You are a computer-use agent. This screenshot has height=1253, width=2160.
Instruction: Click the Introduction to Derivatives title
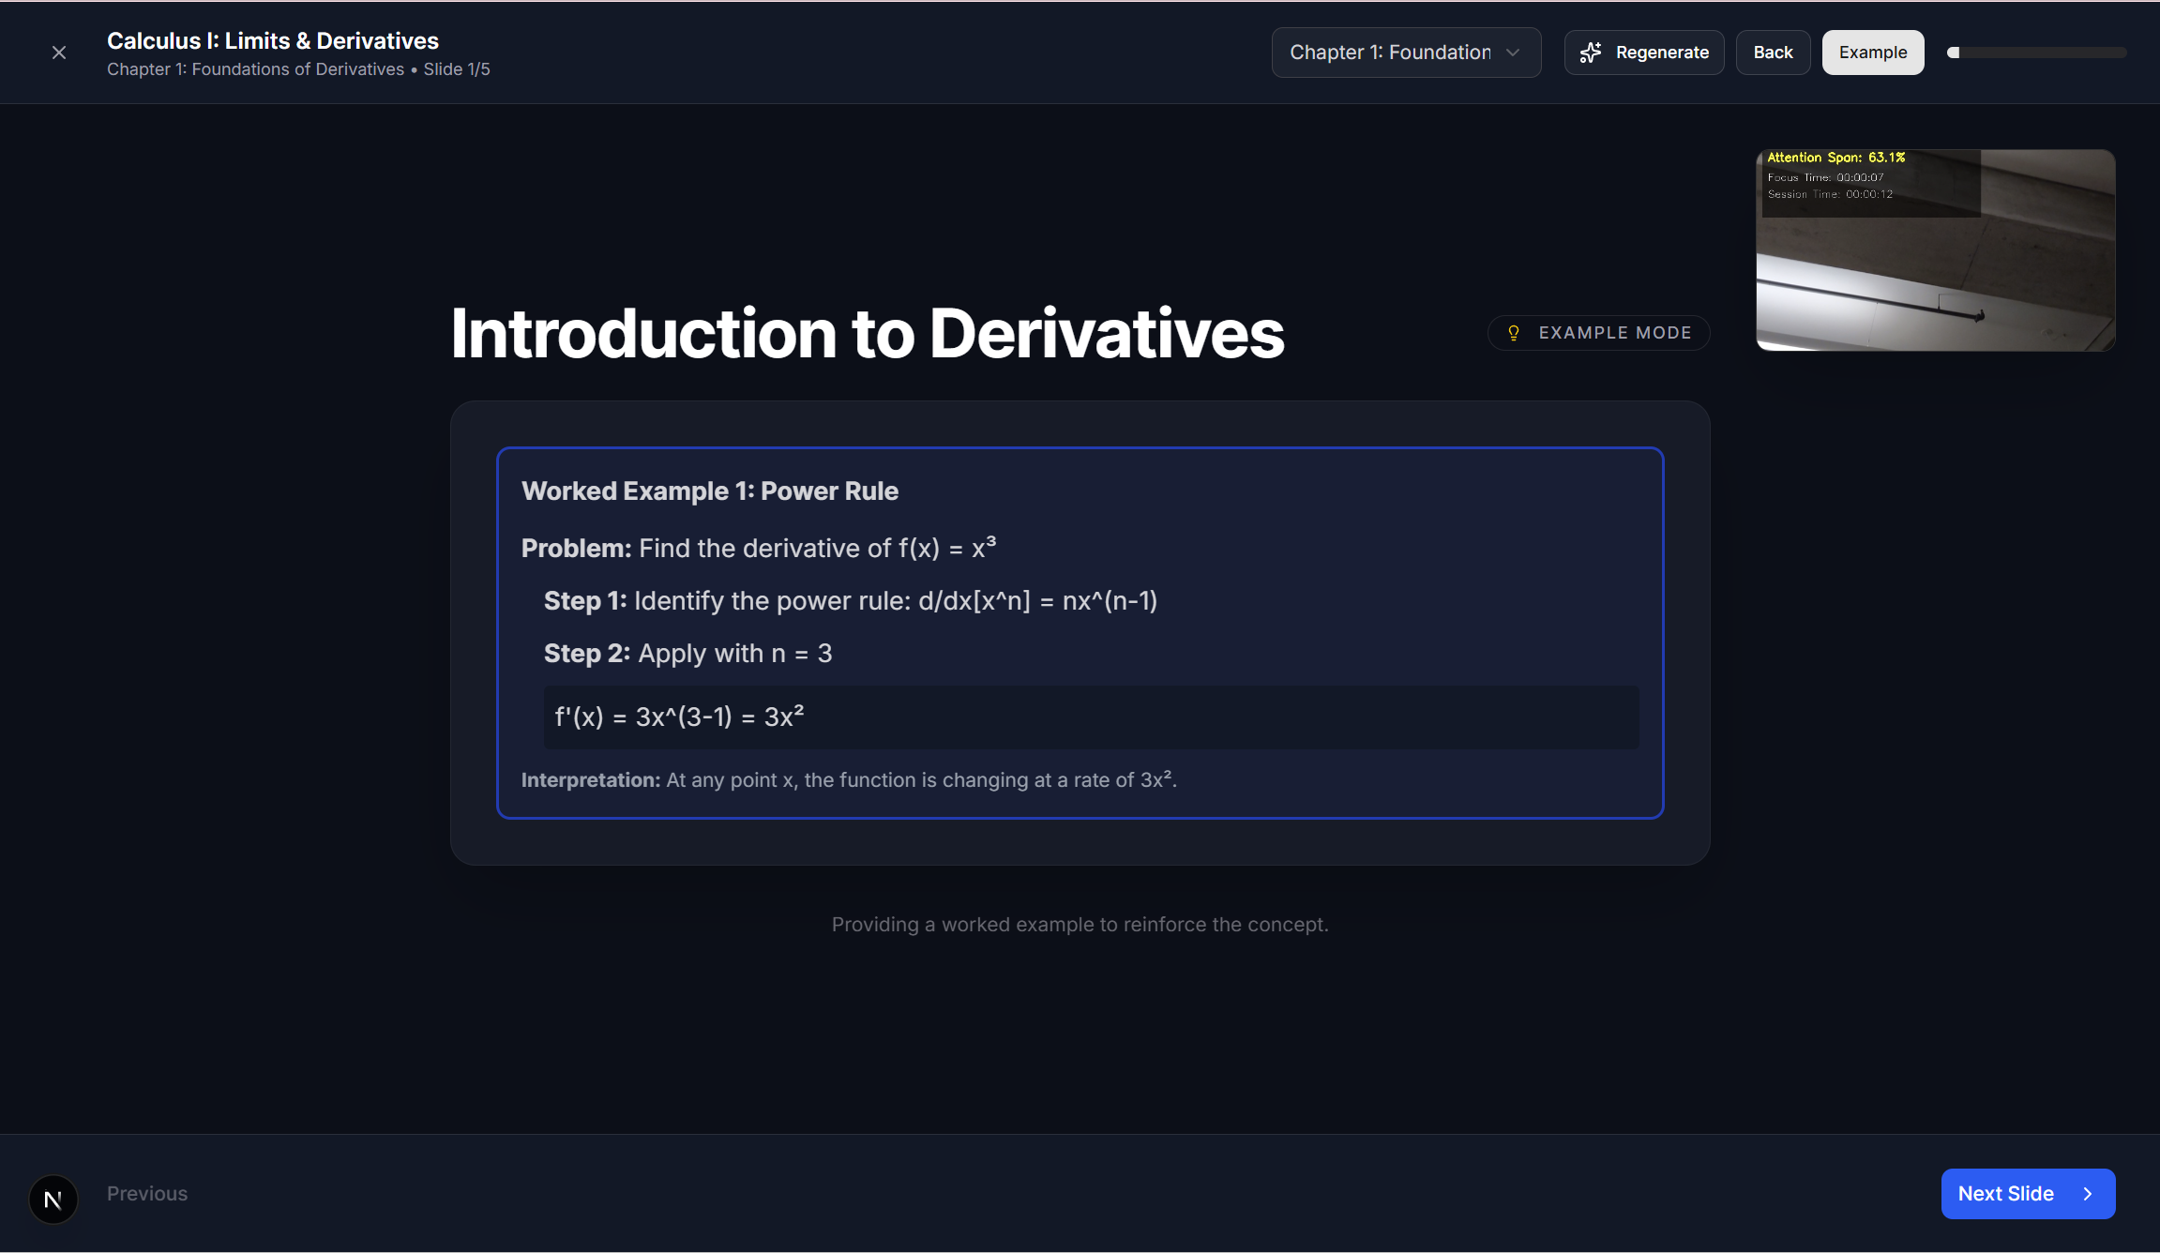(x=867, y=334)
